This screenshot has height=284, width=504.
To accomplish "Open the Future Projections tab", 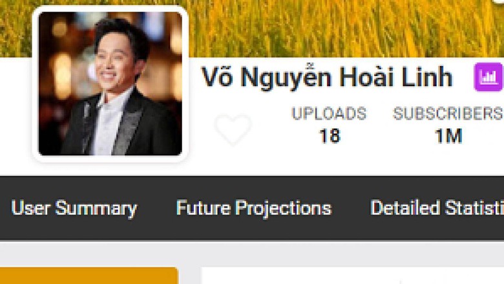I will [x=254, y=208].
